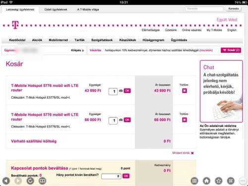Open Készülékek menu item
The height and width of the screenshot is (186, 248).
coord(127,40)
